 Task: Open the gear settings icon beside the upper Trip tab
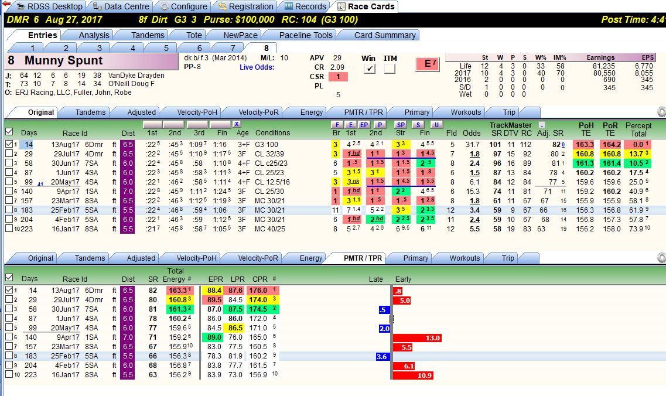[661, 112]
